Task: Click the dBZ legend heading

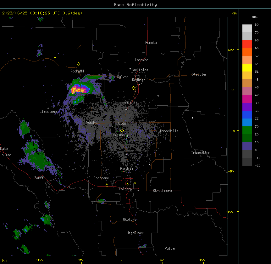Action: pyautogui.click(x=255, y=17)
